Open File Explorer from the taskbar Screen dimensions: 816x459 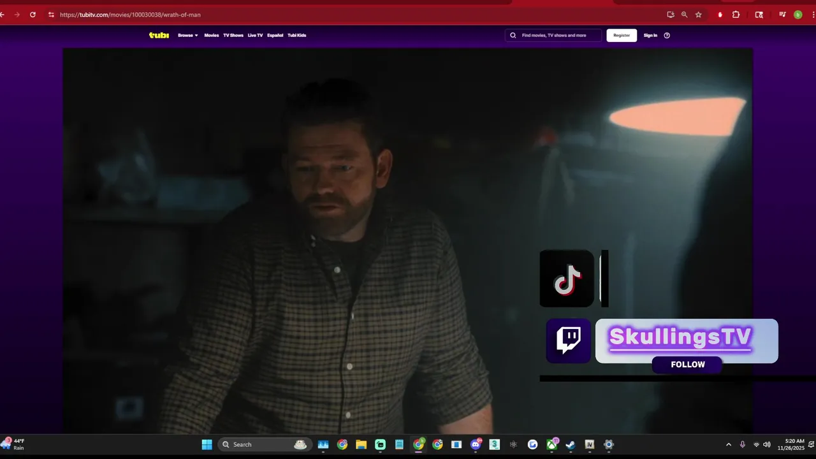click(x=361, y=444)
